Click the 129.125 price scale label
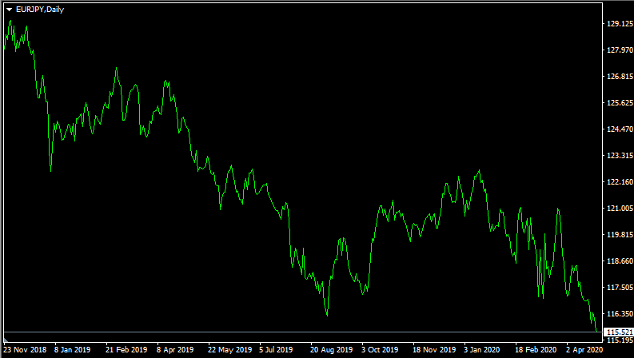Viewport: 634px width, 358px height. point(620,24)
